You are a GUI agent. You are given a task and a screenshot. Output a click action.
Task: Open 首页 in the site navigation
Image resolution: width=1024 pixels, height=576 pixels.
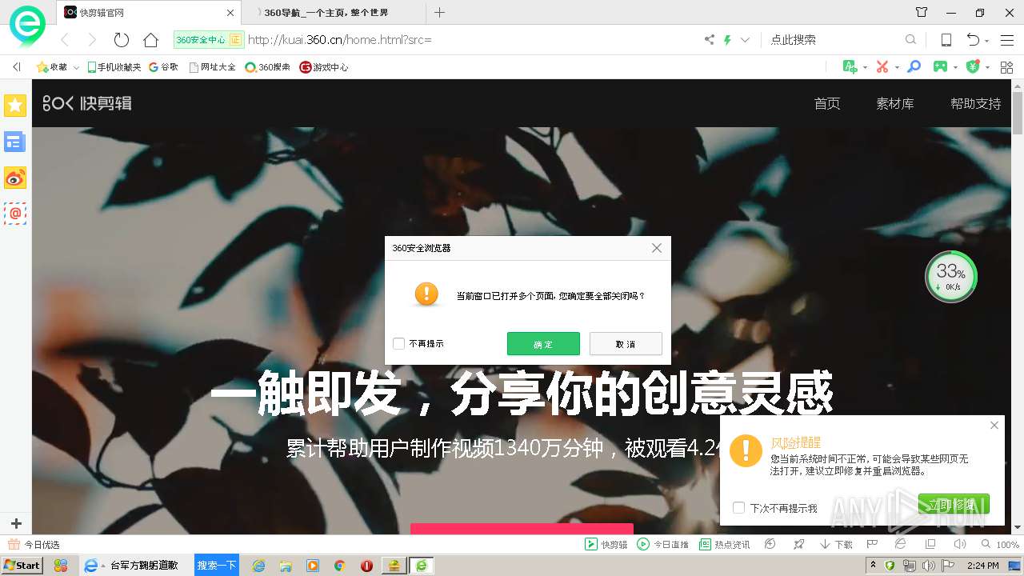click(x=827, y=103)
